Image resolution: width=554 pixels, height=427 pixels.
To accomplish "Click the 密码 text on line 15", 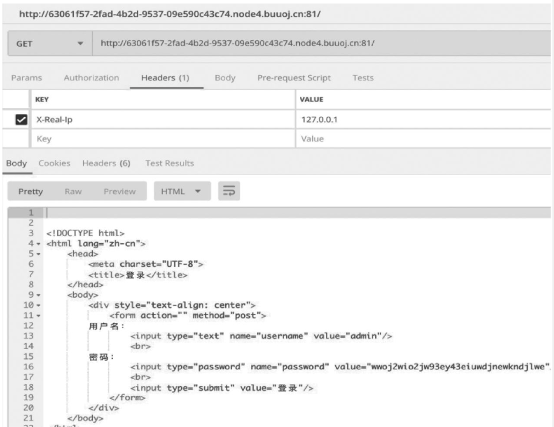I will point(101,357).
